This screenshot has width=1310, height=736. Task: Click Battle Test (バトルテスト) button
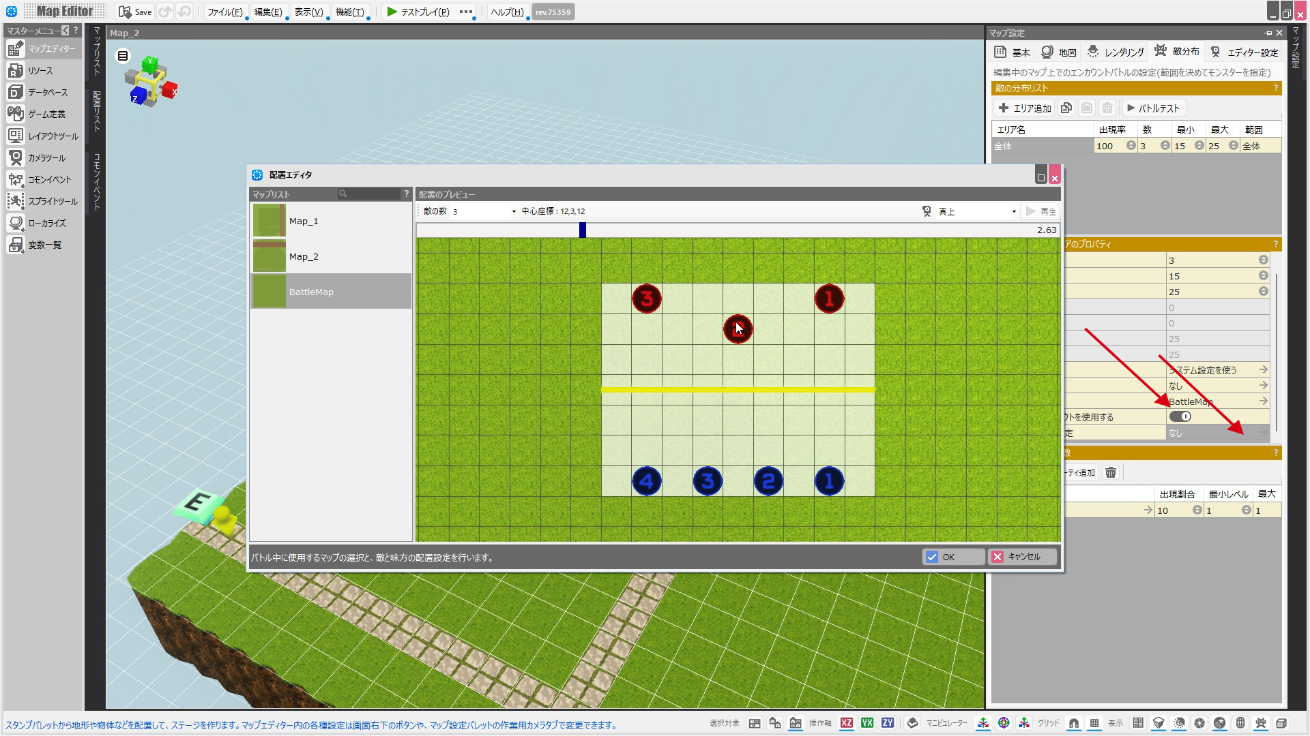1153,108
